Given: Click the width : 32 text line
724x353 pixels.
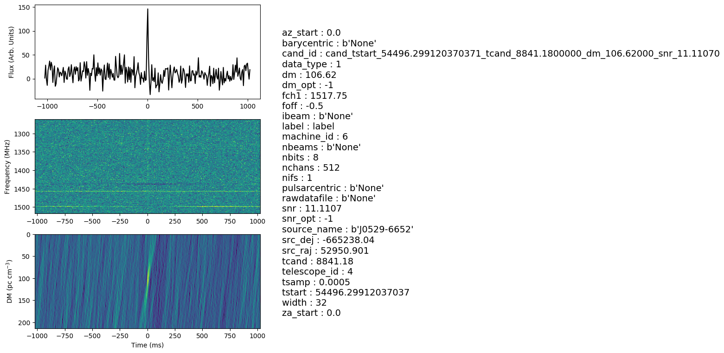Looking at the screenshot, I should click(304, 303).
